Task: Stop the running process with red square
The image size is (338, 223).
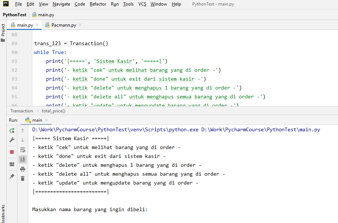Action: [12, 152]
